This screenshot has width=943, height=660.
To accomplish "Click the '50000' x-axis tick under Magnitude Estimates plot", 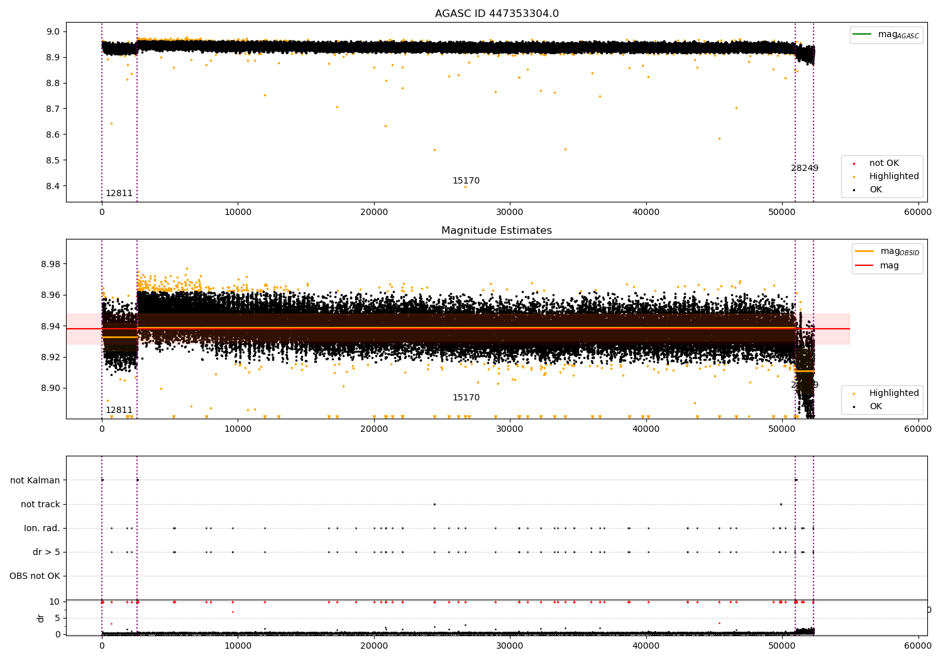I will click(782, 429).
